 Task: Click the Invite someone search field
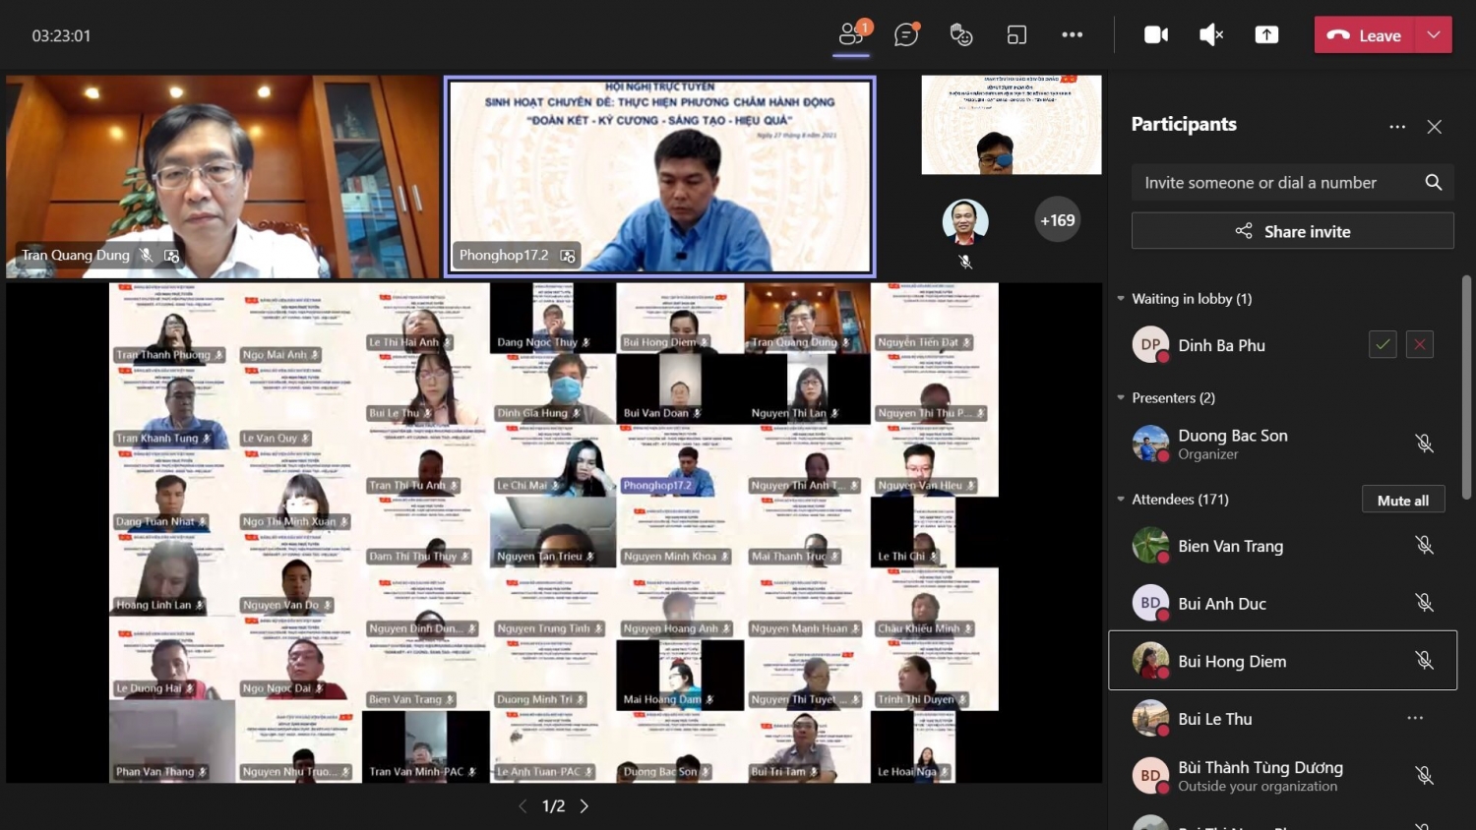click(x=1274, y=183)
